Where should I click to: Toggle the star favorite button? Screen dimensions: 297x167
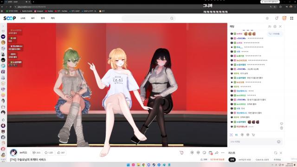pos(48,153)
